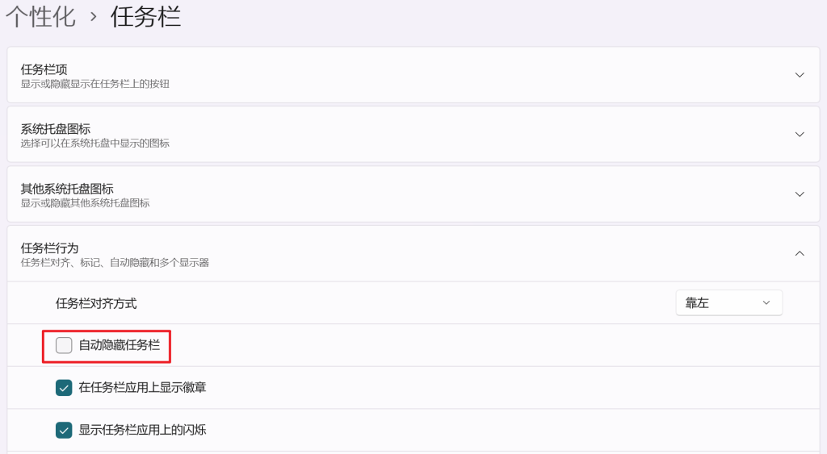
Task: Click the 任务栏 breadcrumb page title
Action: click(x=145, y=18)
